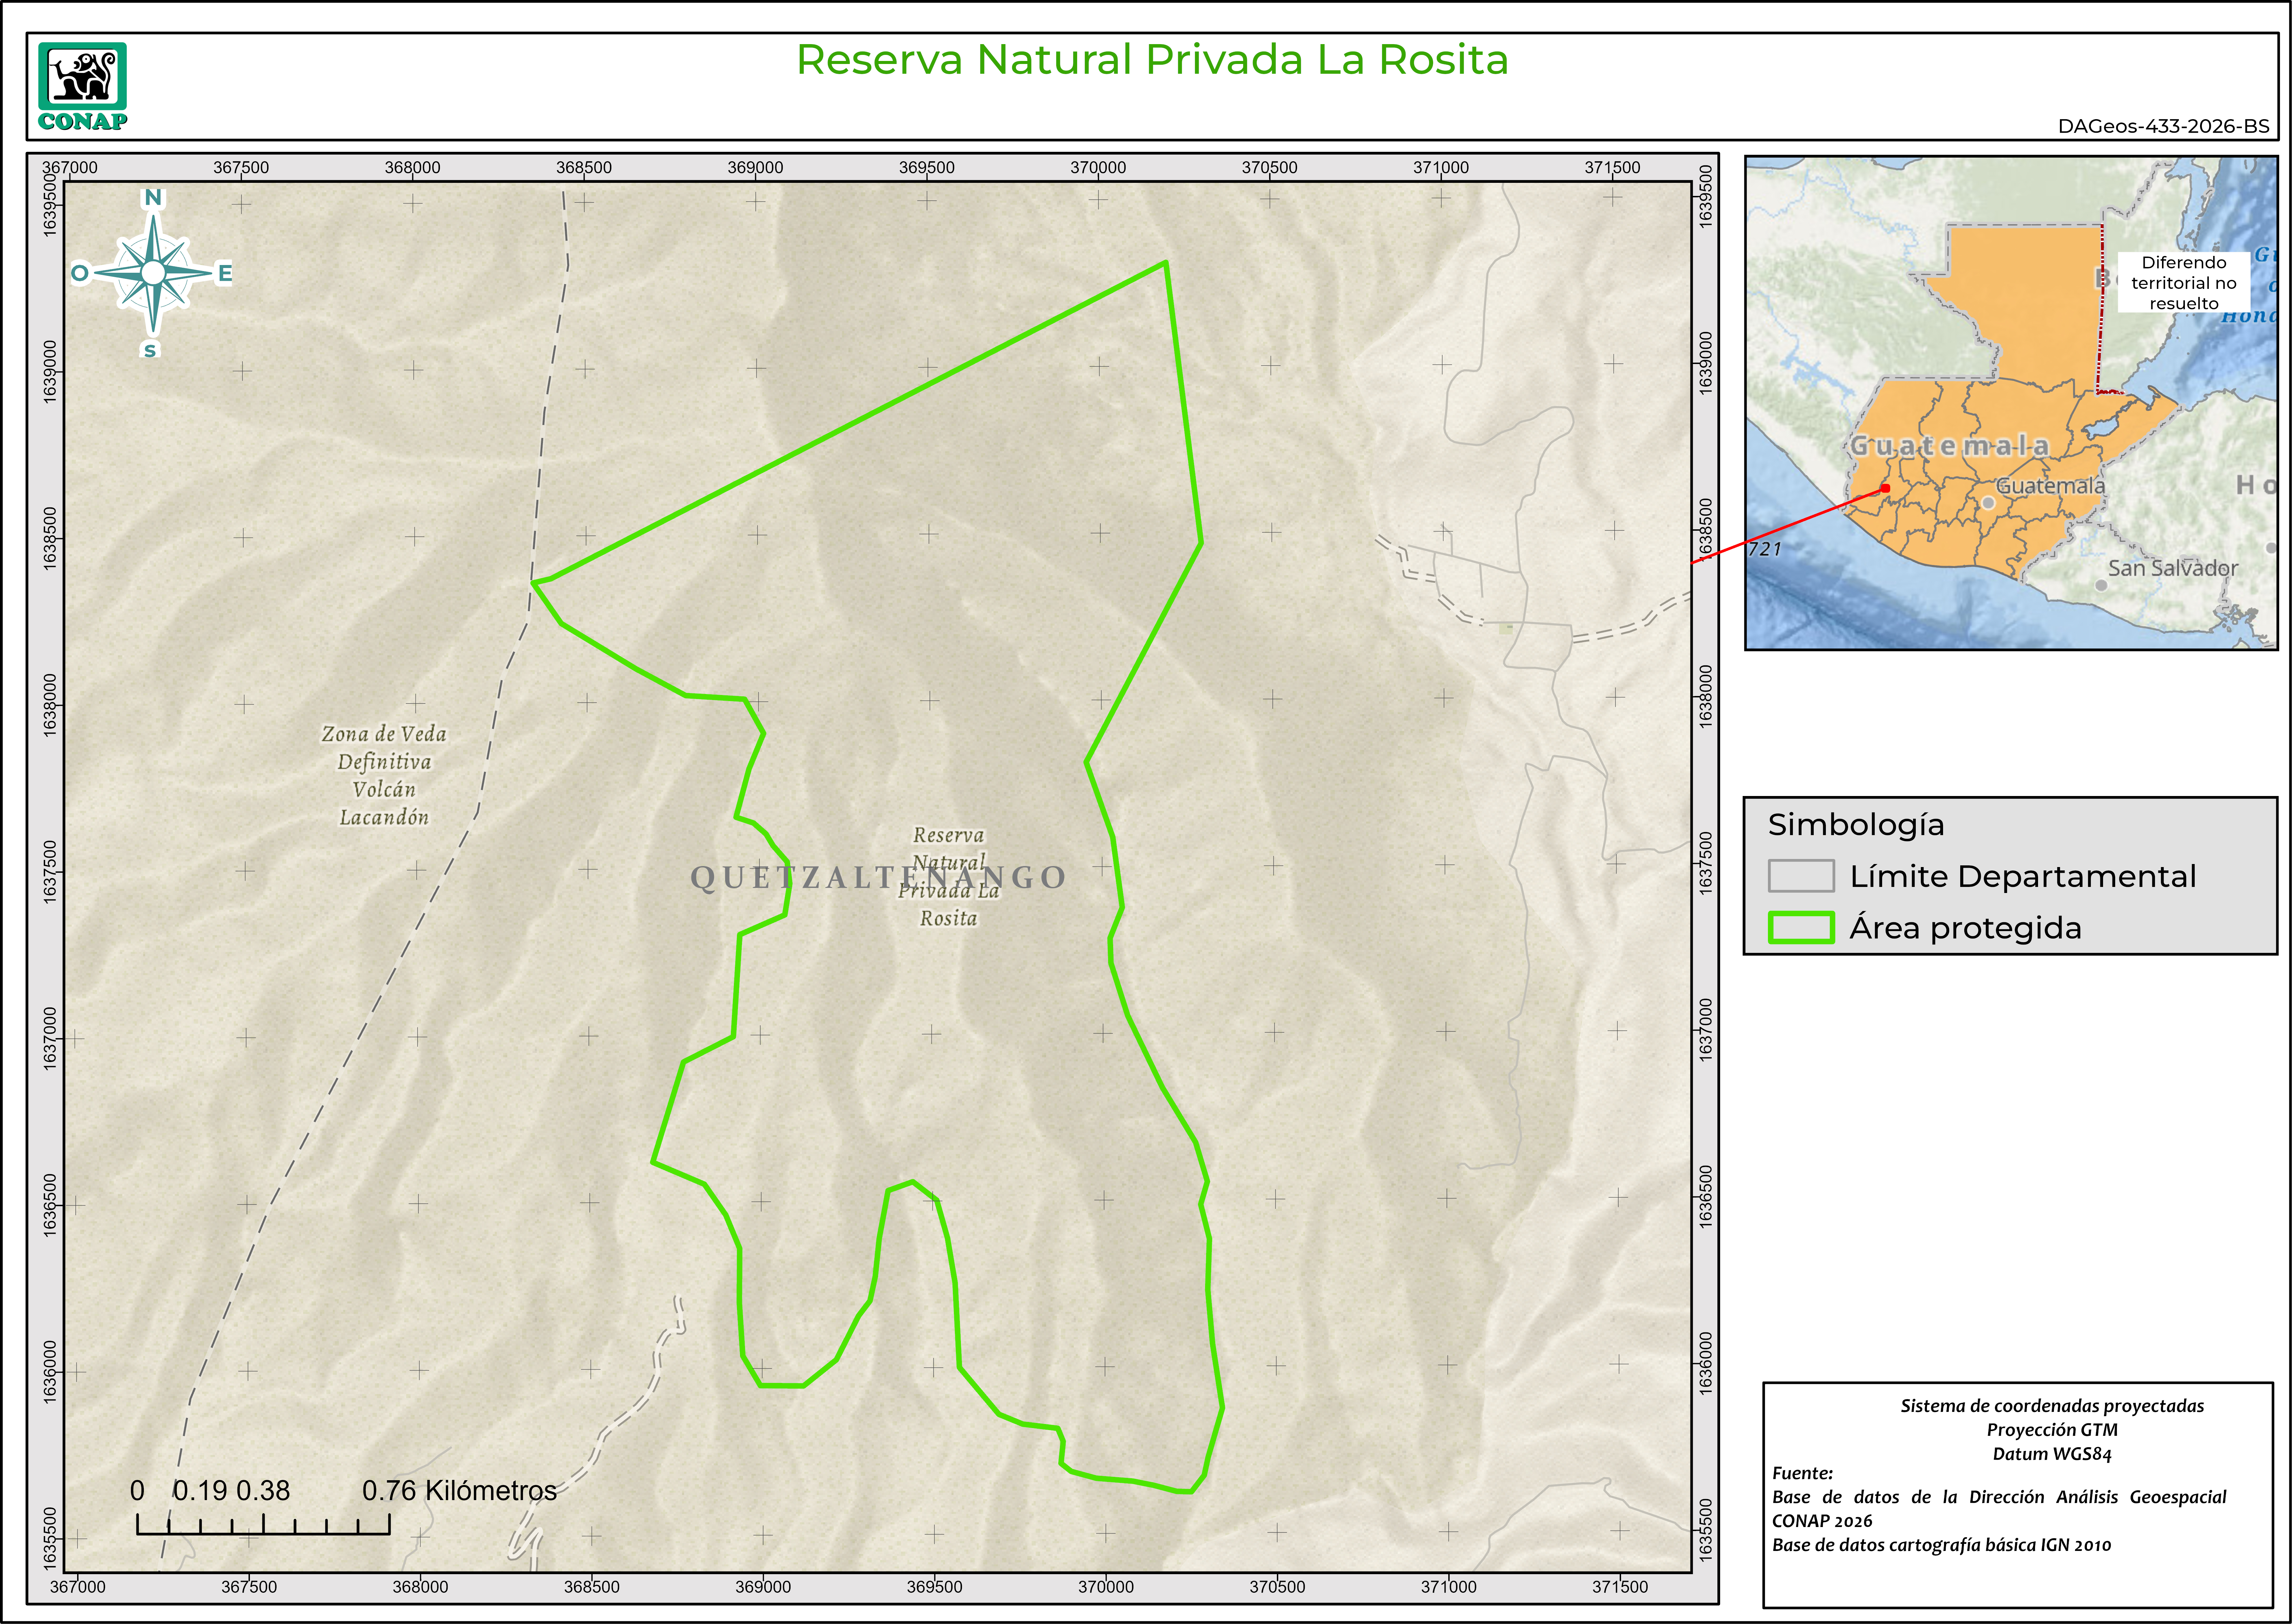The image size is (2292, 1624).
Task: Click the Zona de Veda Definitiva Volcán Lacandón label
Action: 384,775
